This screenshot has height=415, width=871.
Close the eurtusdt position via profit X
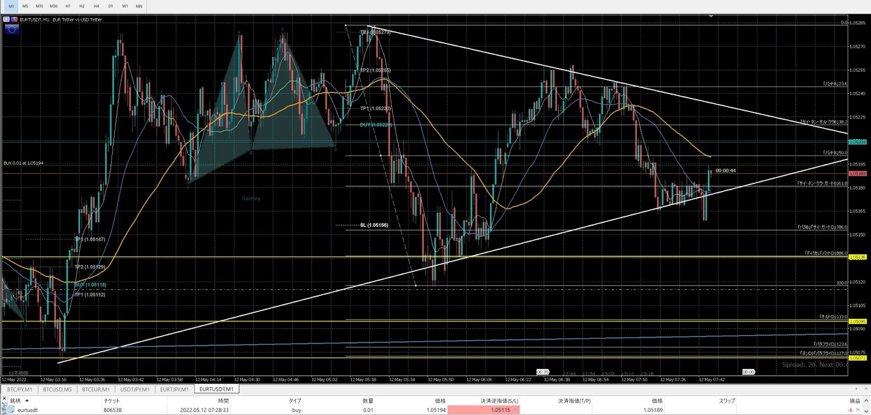point(858,410)
